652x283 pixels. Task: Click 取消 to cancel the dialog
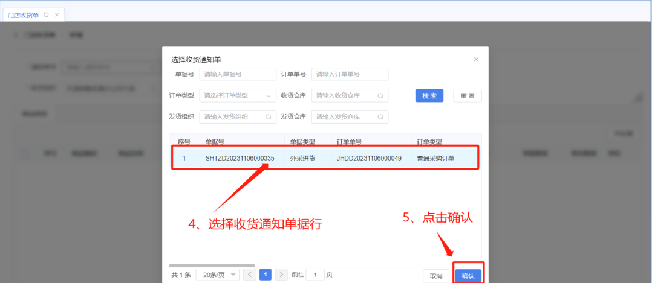tap(436, 275)
